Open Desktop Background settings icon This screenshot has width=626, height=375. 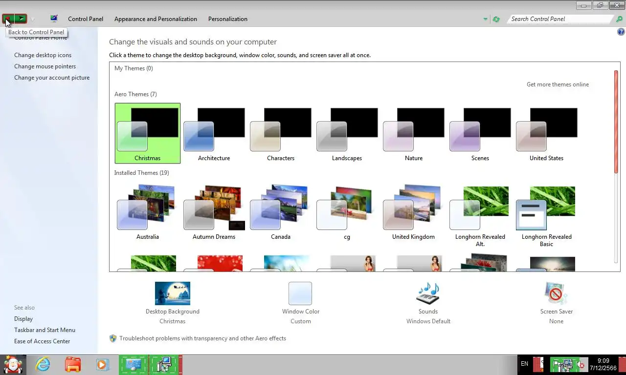pos(173,293)
